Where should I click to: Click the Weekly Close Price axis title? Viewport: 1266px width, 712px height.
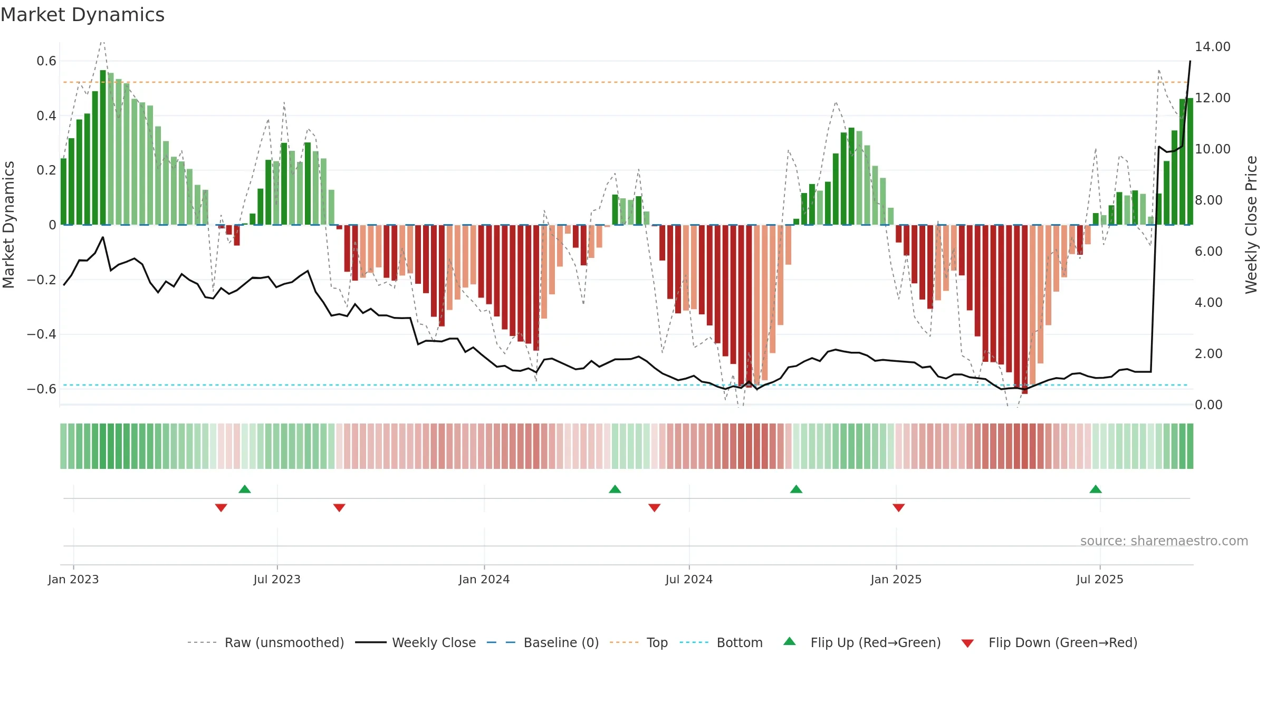coord(1251,225)
